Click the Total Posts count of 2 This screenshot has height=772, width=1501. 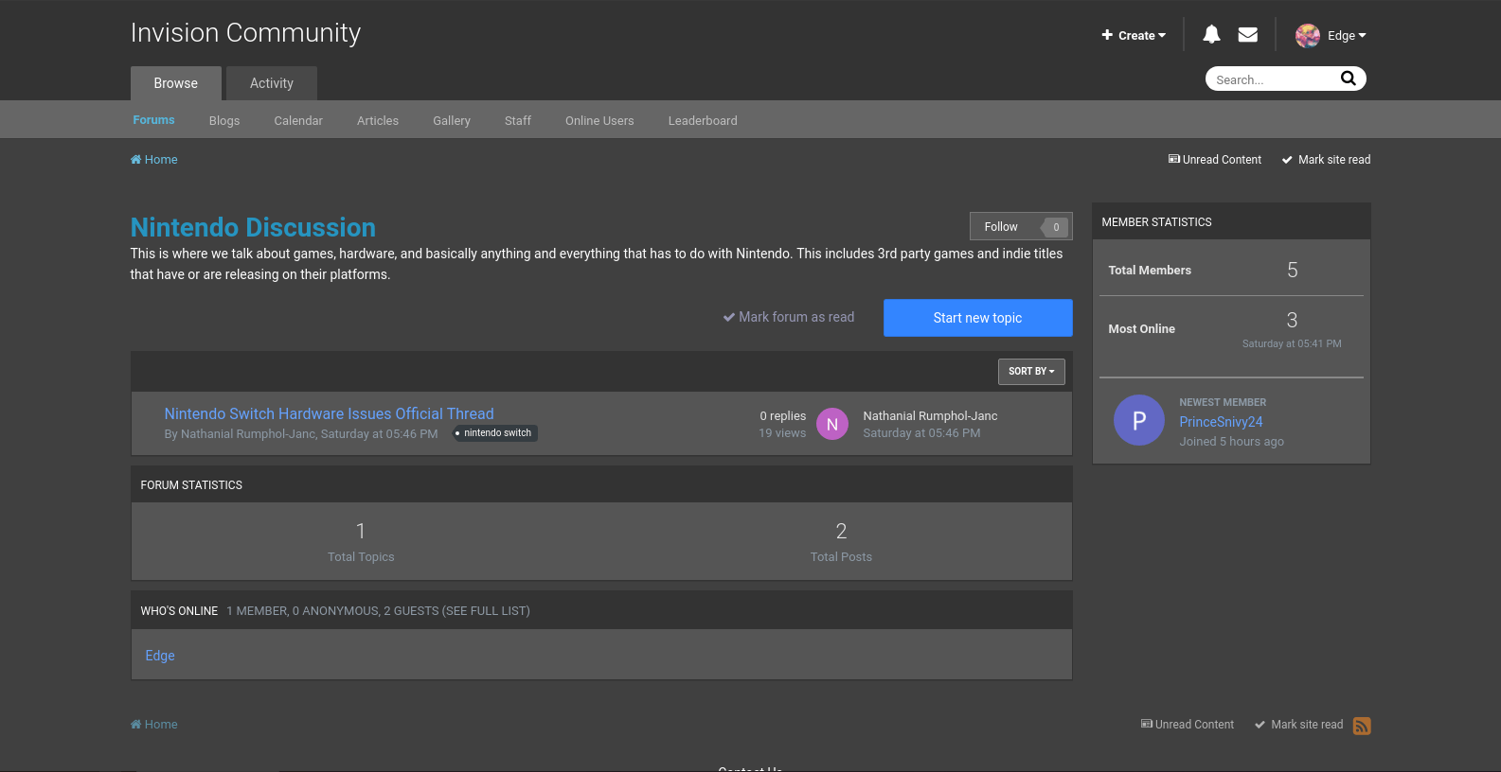point(841,531)
